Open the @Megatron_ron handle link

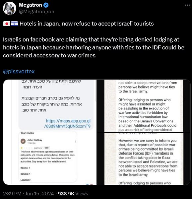click(36, 12)
